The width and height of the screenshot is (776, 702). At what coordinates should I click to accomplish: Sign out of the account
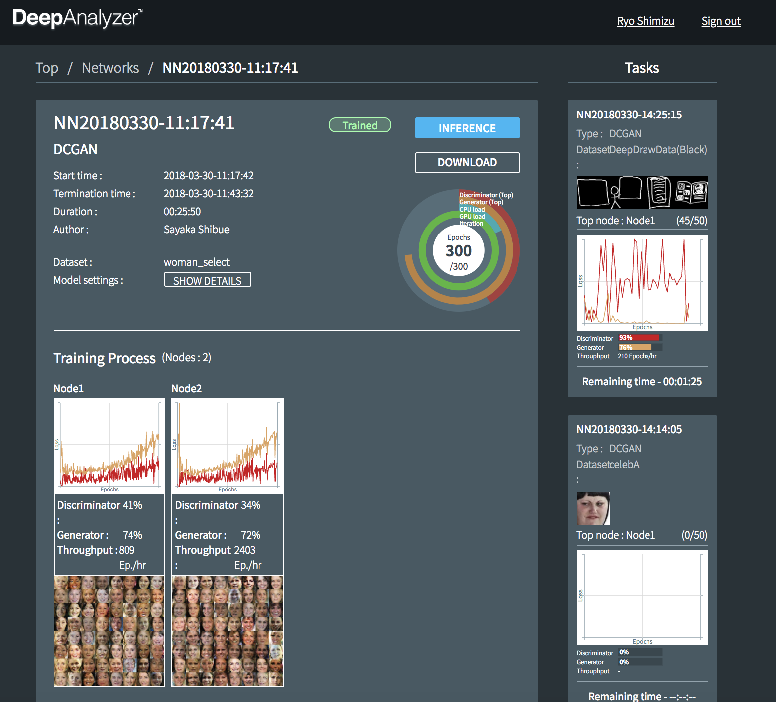720,21
